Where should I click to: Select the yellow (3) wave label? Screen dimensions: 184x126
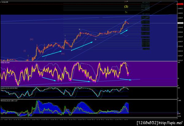click(126, 6)
